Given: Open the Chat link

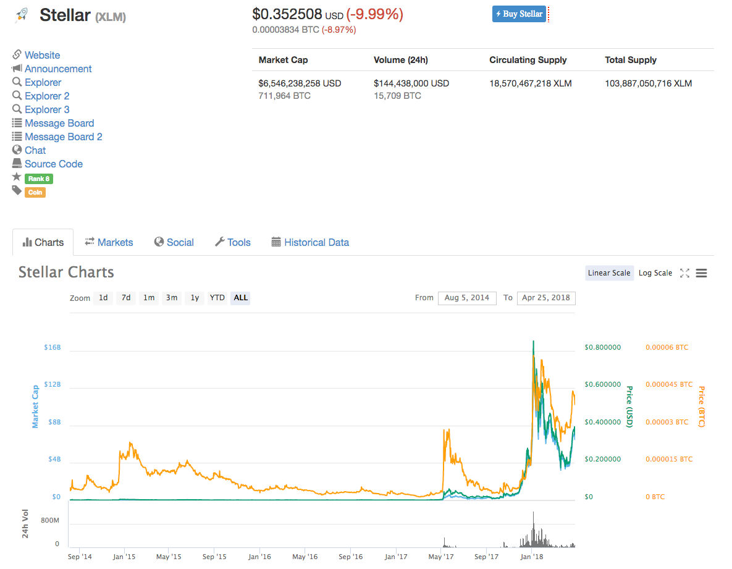Looking at the screenshot, I should 35,150.
